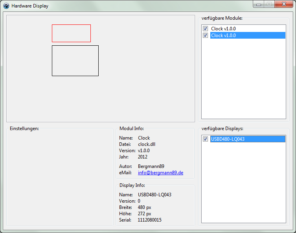Uncheck the first Clock v1.0.0 checkbox
The image size is (296, 233).
click(x=205, y=28)
